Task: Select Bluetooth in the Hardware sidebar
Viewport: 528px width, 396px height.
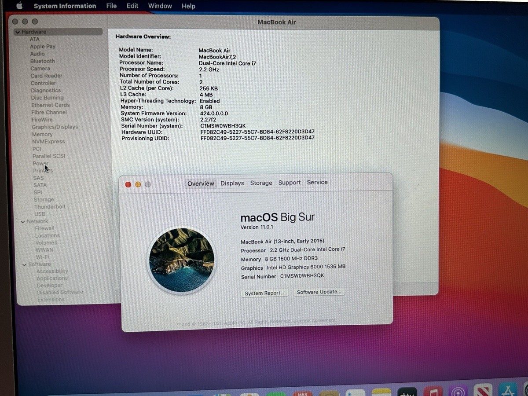Action: (42, 61)
